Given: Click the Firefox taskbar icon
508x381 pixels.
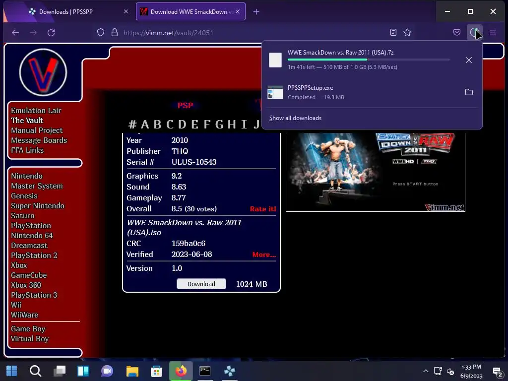Looking at the screenshot, I should click(181, 371).
